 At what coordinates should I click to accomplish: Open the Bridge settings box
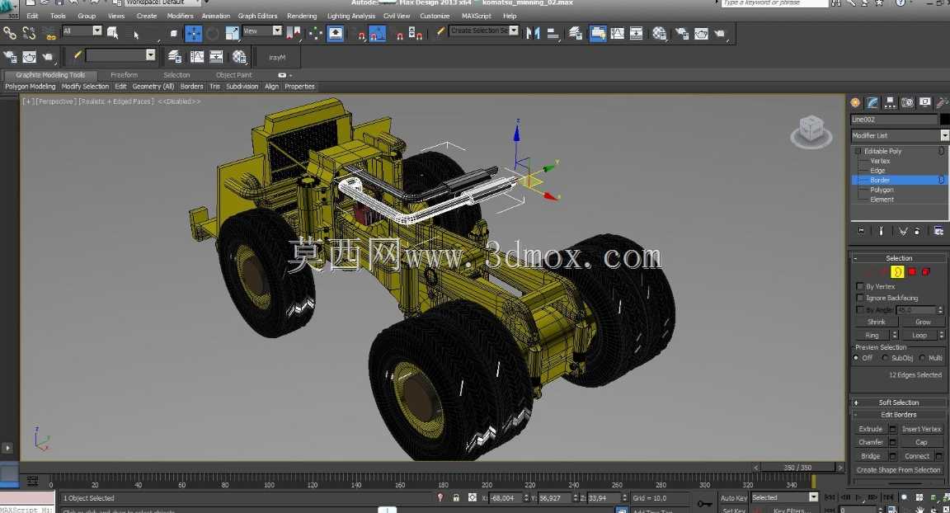click(x=892, y=456)
